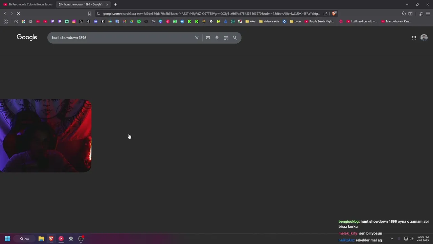Open the Brave Shields lion icon
Screen dimensions: 433x244
(x=334, y=14)
